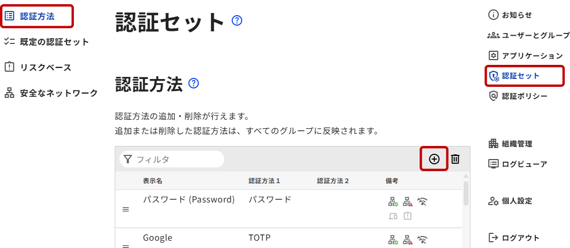Viewport: 570px width, 248px height.
Task: Click the funnel filter icon
Action: [127, 159]
